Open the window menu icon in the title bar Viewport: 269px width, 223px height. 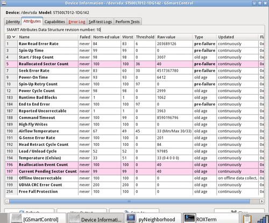4,3
